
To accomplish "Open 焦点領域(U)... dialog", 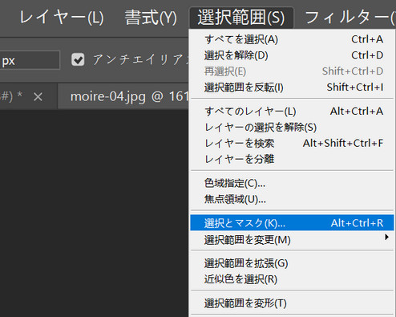I will (x=292, y=199).
